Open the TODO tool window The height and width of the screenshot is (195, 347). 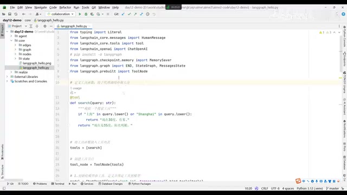pos(23,184)
